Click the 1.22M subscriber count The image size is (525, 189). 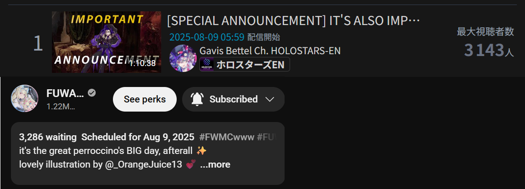(61, 107)
